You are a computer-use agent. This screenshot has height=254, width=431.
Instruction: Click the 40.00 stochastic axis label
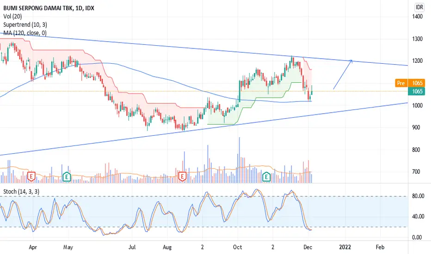(x=418, y=217)
